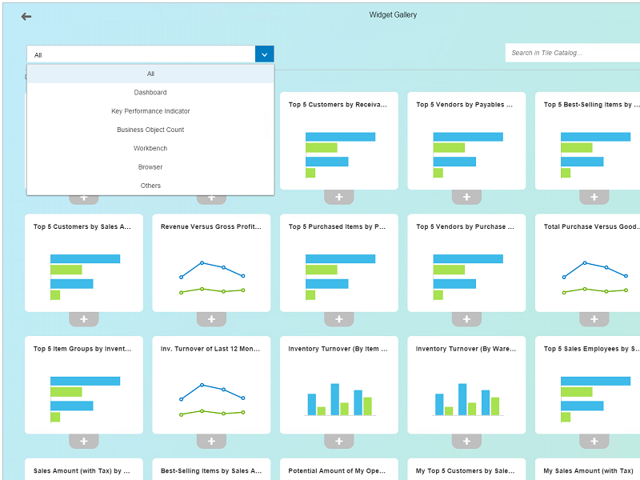The height and width of the screenshot is (480, 640).
Task: Add the Top 5 Vendors by Payables widget
Action: pyautogui.click(x=466, y=197)
